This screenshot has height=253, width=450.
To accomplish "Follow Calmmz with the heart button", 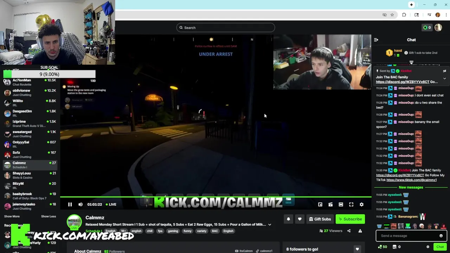I will 300,219.
